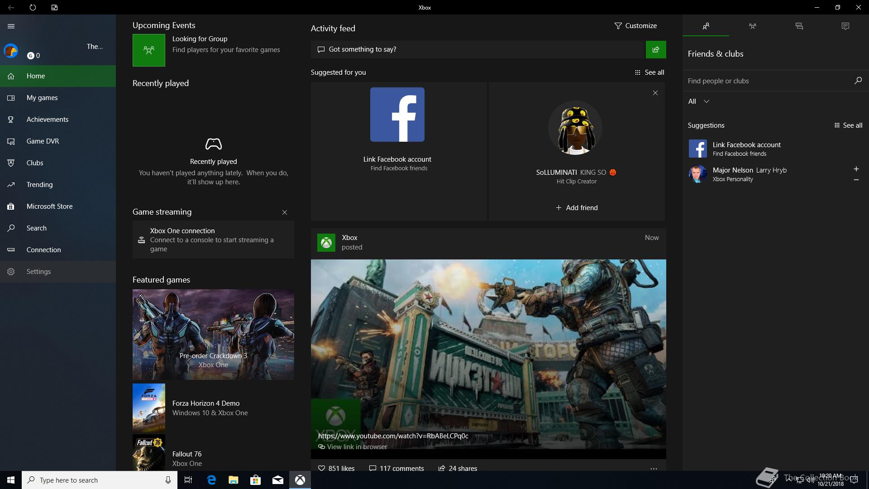Screen dimensions: 869x489
Task: Open Settings from sidebar
Action: 58,272
